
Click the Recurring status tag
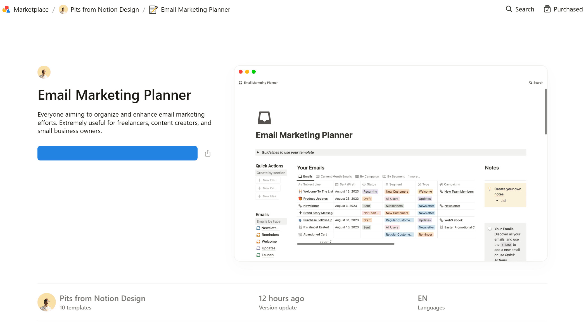tap(370, 191)
